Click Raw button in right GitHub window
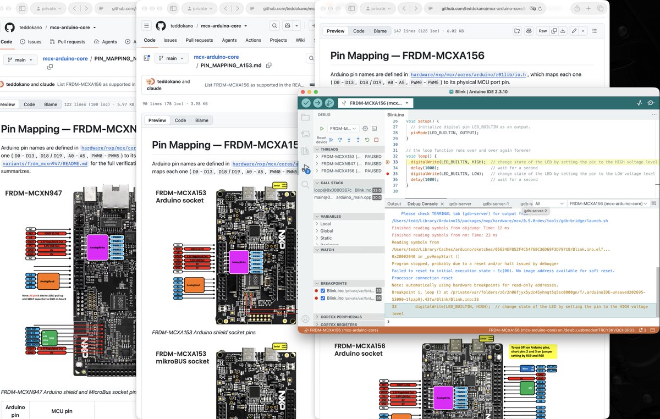Image resolution: width=660 pixels, height=419 pixels. (x=543, y=31)
